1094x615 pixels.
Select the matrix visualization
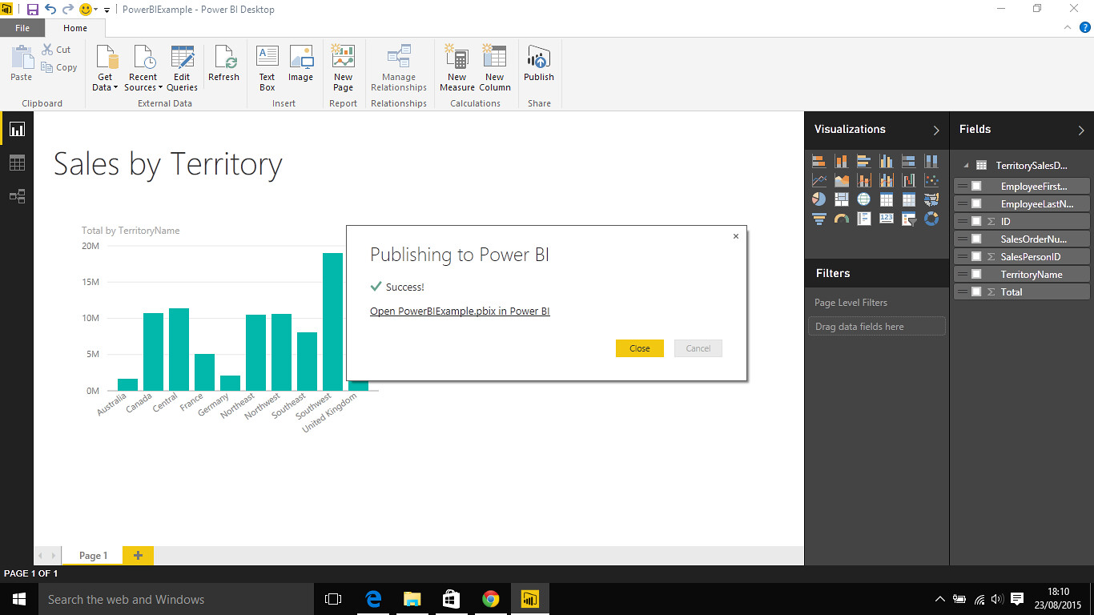pos(908,199)
